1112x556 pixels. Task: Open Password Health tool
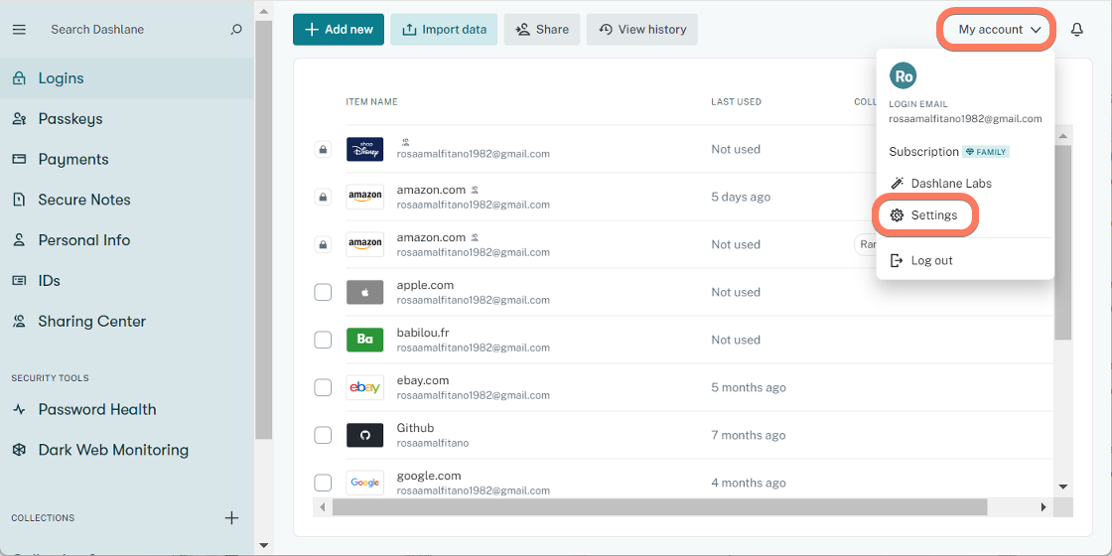tap(127, 409)
